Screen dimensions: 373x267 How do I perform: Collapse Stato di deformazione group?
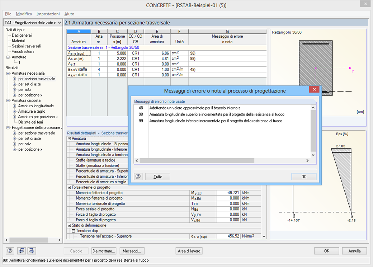coord(69,225)
